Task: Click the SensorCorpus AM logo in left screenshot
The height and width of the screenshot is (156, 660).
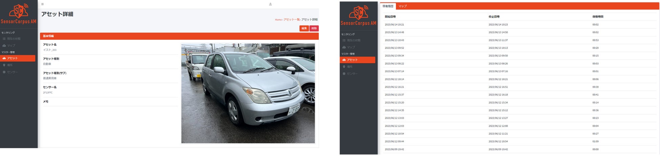Action: [19, 14]
